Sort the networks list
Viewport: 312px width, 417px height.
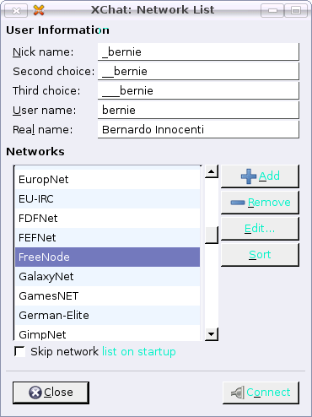pyautogui.click(x=260, y=255)
